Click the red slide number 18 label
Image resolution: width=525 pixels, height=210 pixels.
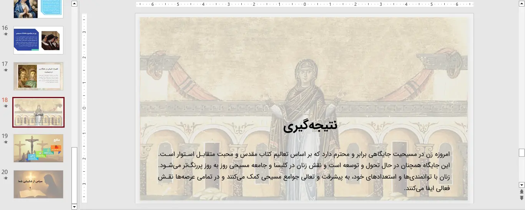coord(5,100)
